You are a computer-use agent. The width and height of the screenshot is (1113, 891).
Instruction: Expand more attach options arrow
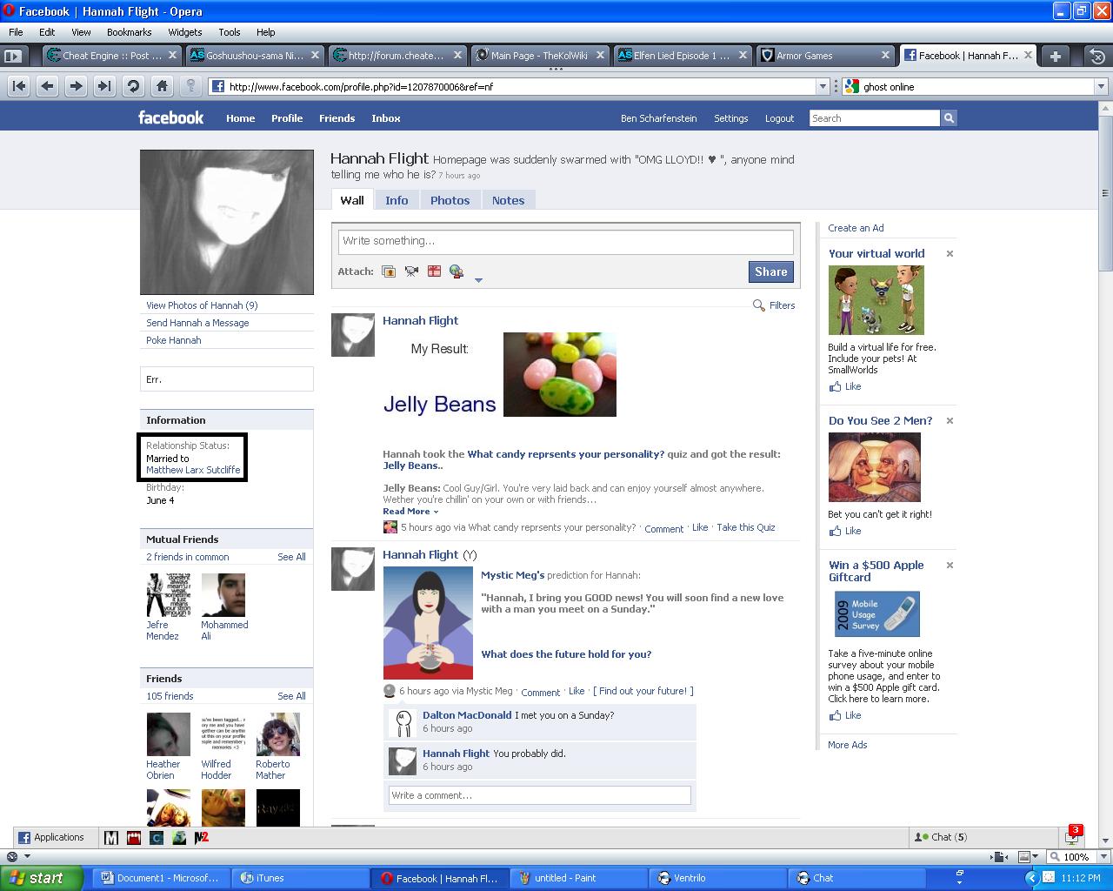pos(478,280)
